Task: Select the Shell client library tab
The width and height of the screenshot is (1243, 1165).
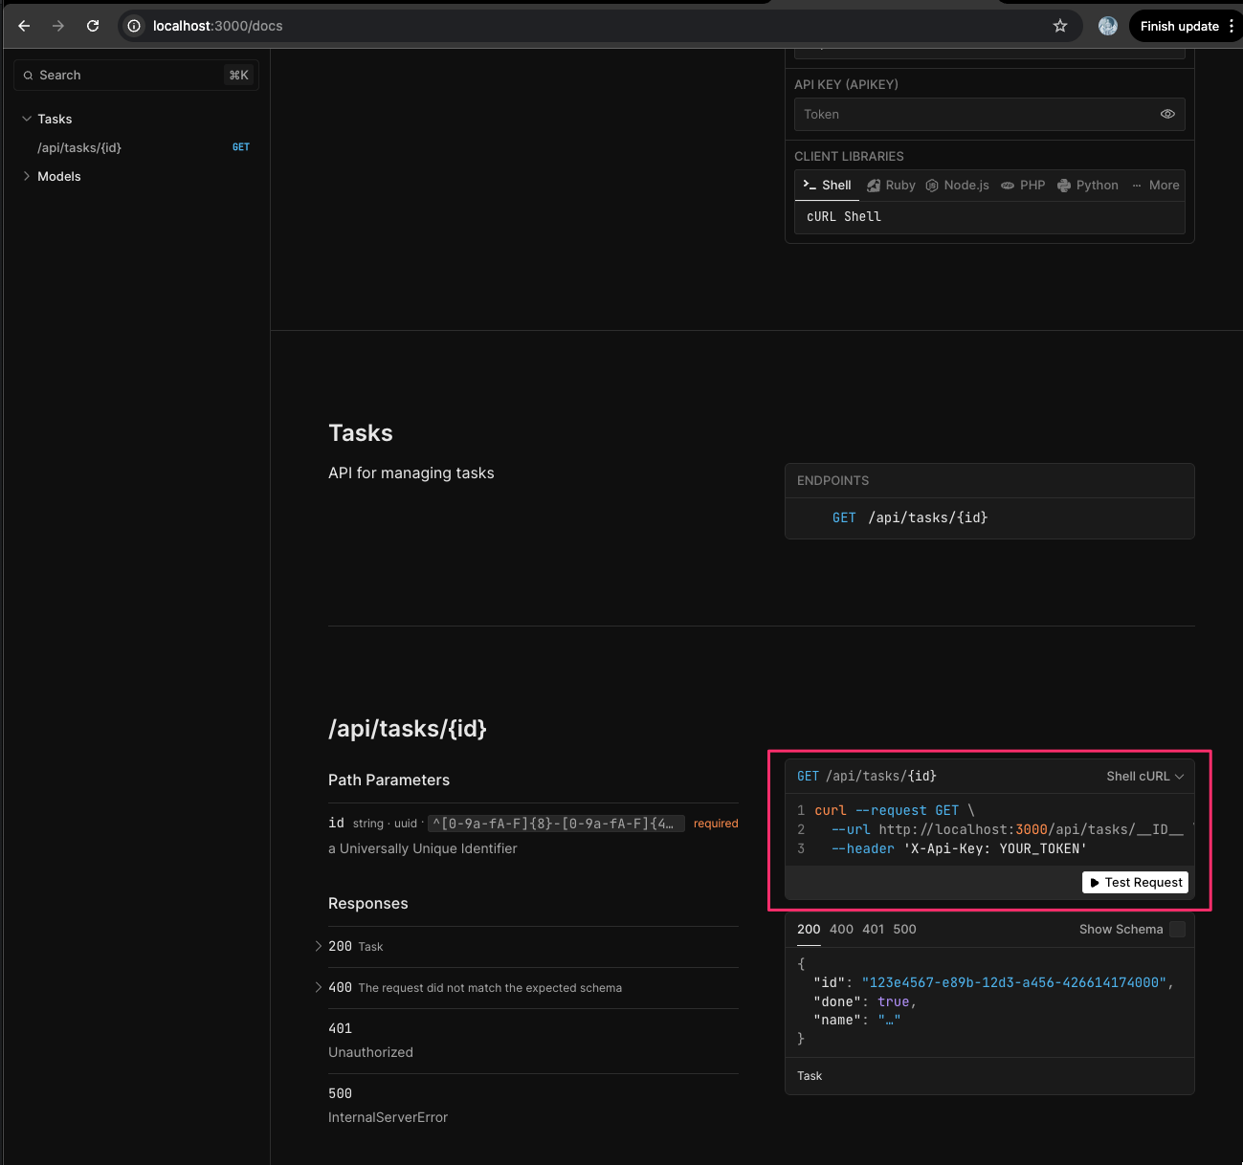Action: (x=828, y=186)
